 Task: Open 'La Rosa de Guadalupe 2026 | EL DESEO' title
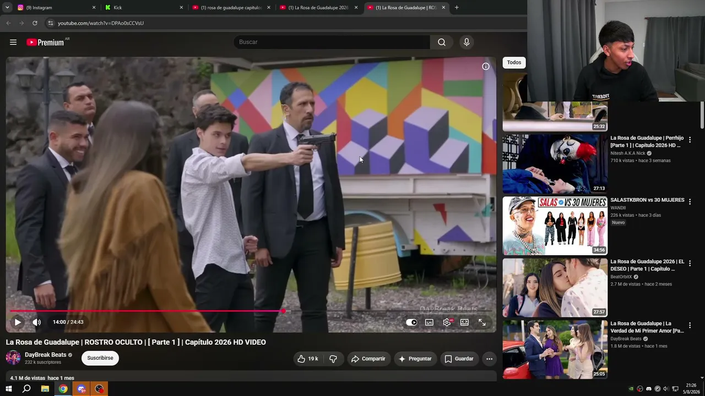pos(647,265)
